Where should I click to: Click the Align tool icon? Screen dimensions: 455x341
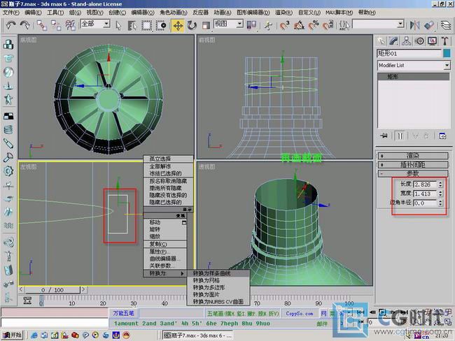point(429,25)
